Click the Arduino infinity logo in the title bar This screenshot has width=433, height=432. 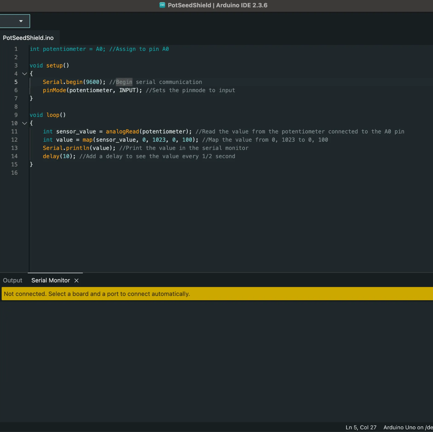[162, 5]
